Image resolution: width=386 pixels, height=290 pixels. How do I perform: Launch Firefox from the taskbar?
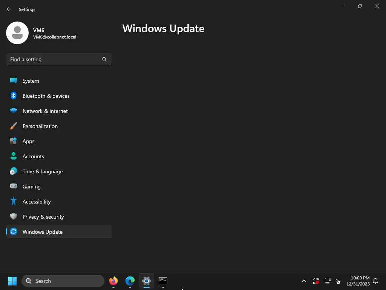click(x=113, y=281)
